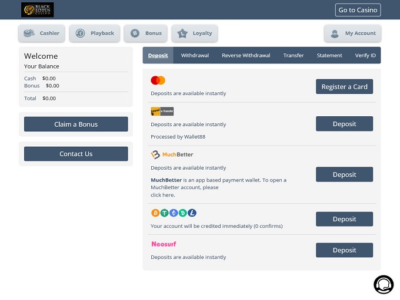This screenshot has width=400, height=300.
Task: Follow the MuchBetter 'click here' link
Action: point(162,195)
